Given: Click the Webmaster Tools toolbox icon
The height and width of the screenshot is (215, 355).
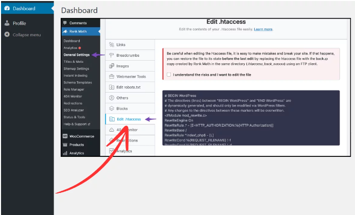Looking at the screenshot, I should (112, 77).
